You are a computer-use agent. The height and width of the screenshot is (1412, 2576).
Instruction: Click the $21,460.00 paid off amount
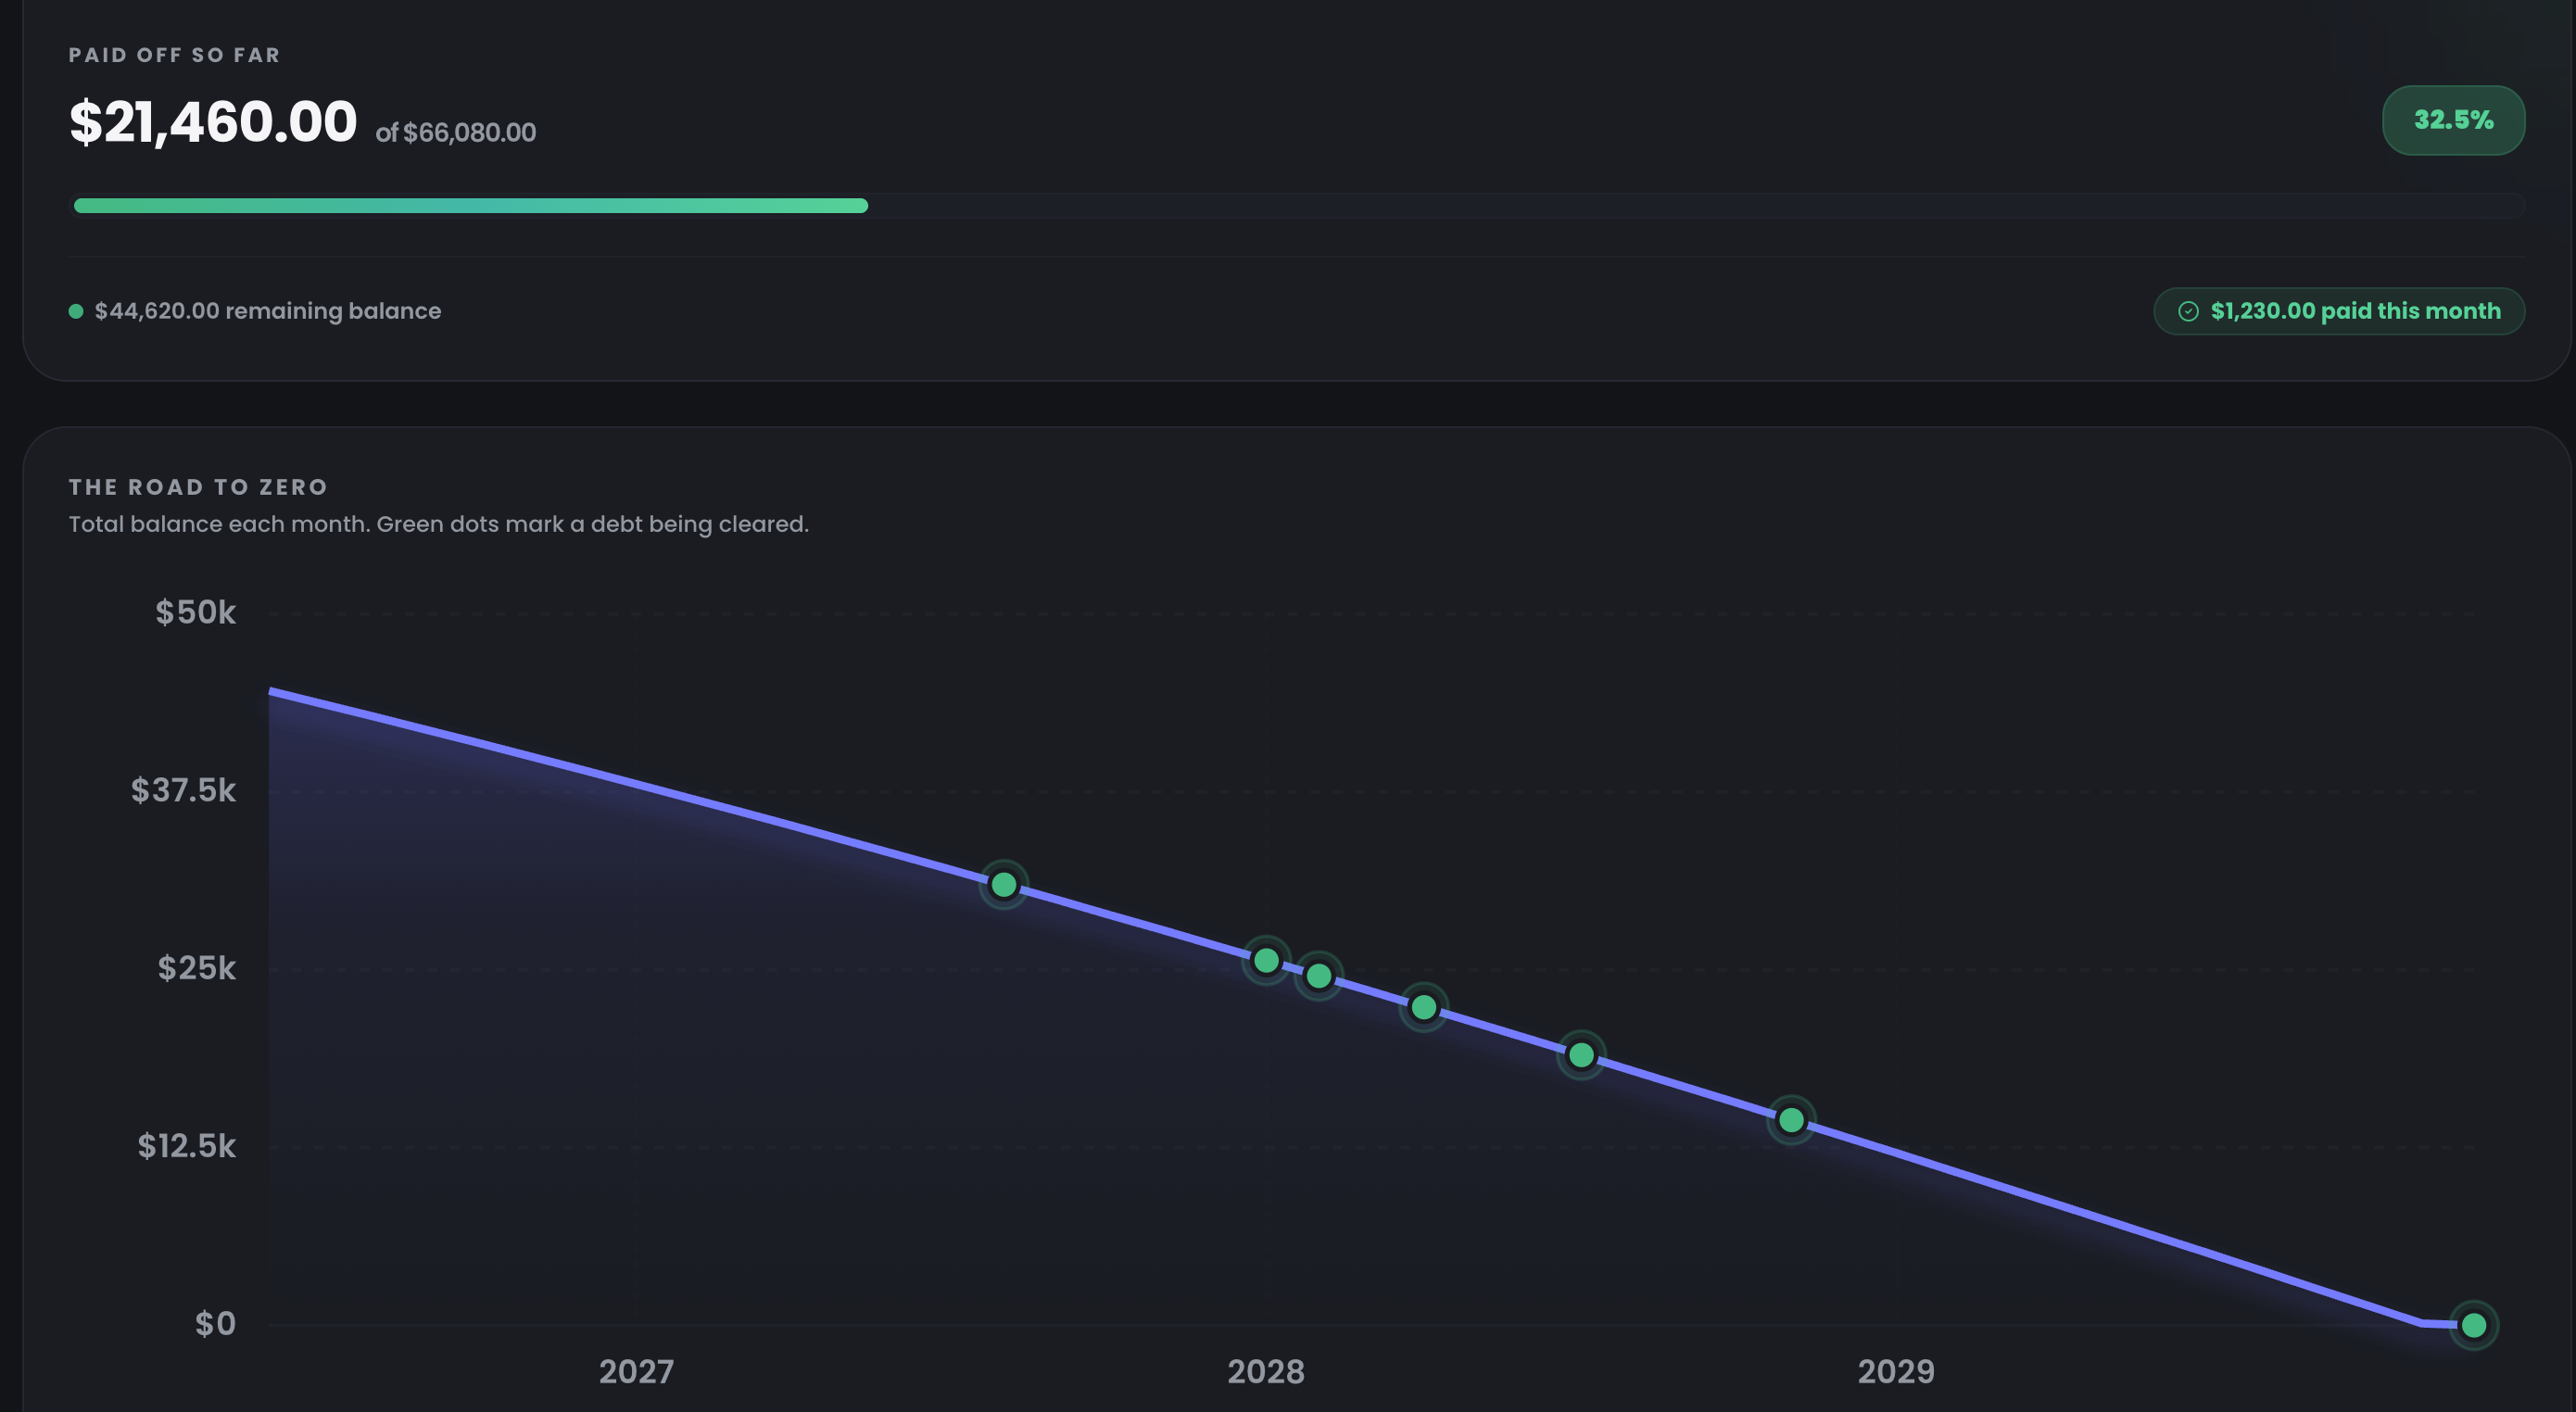point(213,122)
